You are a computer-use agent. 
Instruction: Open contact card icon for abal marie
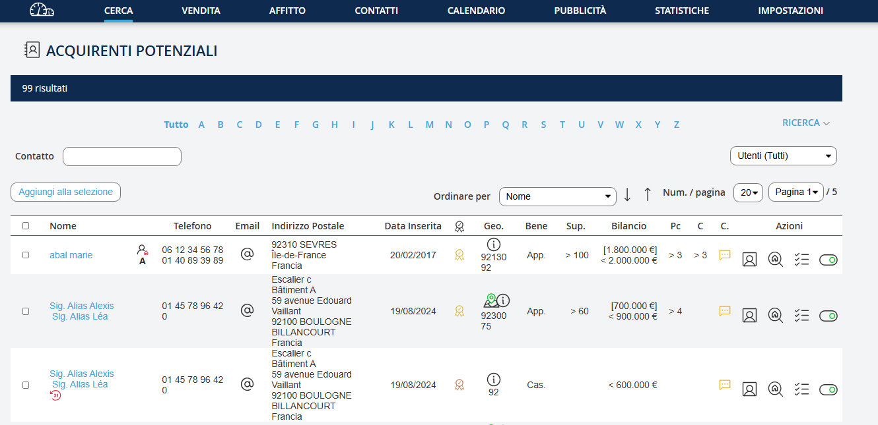749,260
